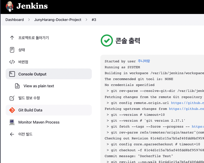Viewport: 204px width, 163px height.
Task: Open user 주니하랑 link in console
Action: point(144,61)
